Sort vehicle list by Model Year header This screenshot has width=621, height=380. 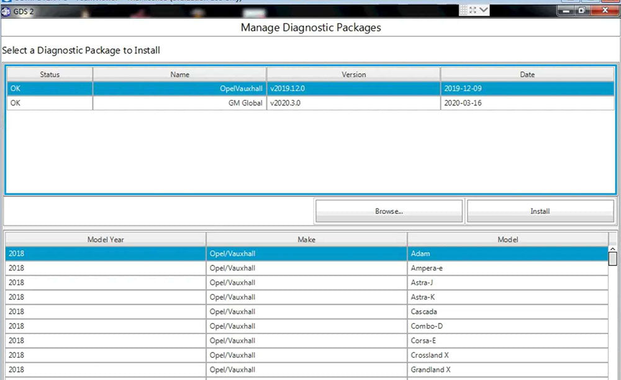106,239
